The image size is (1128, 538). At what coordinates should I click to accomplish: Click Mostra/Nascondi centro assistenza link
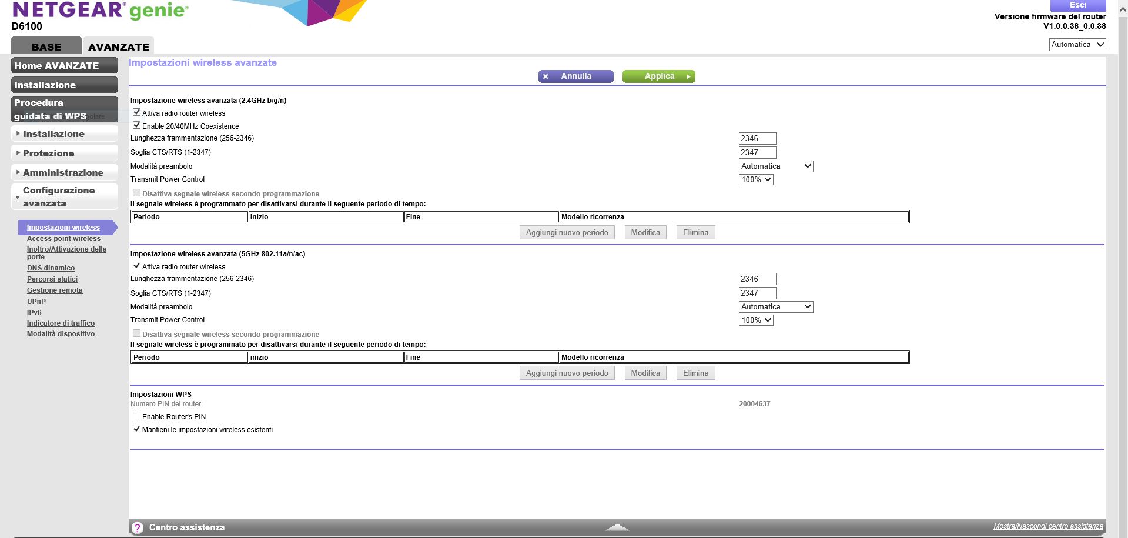[x=1047, y=526]
